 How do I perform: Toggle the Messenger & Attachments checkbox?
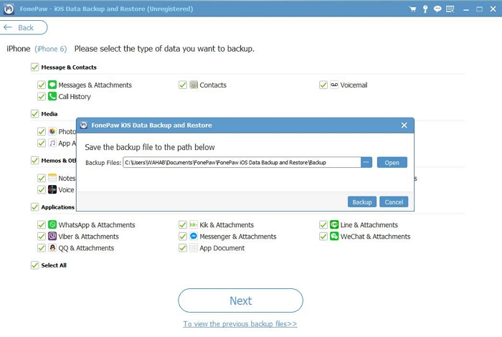182,236
